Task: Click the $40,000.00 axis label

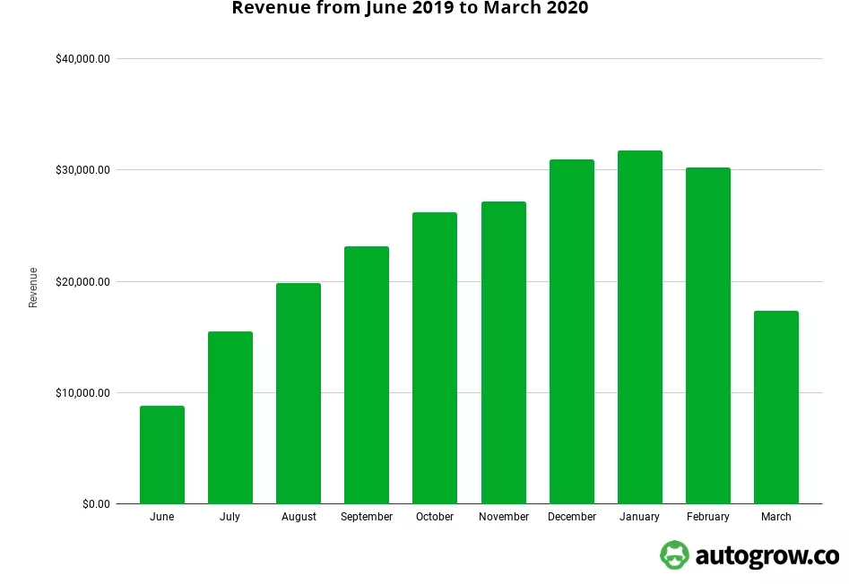Action: click(x=82, y=59)
